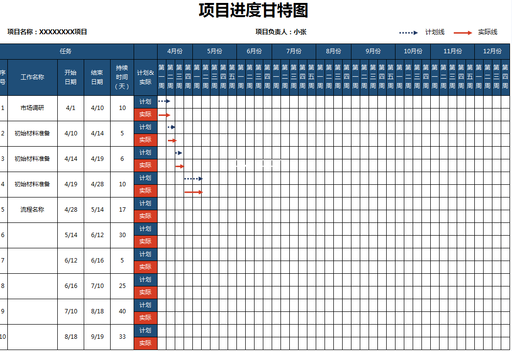Click the dotted planned arrow in task row 2
The image size is (512, 351).
[171, 127]
